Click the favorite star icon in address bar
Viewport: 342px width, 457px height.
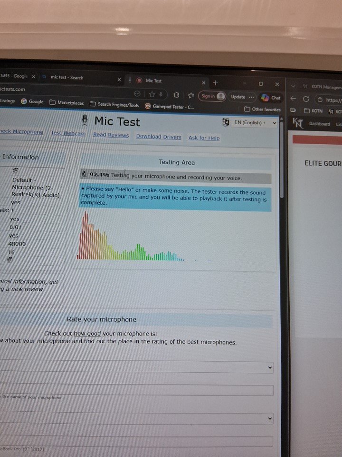[152, 94]
